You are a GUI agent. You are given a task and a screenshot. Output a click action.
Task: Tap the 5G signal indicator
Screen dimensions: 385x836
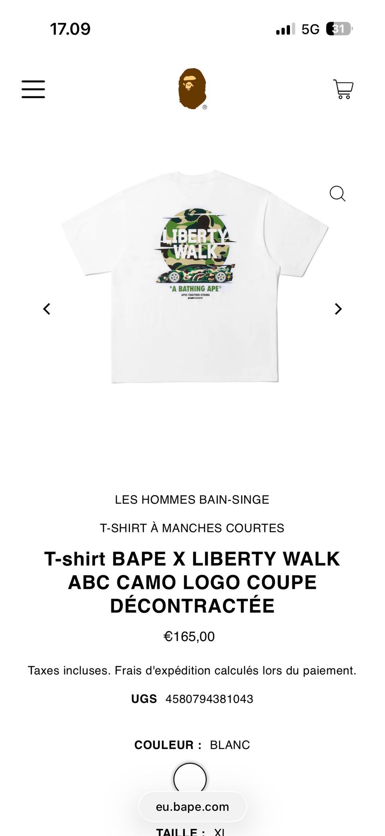point(310,29)
